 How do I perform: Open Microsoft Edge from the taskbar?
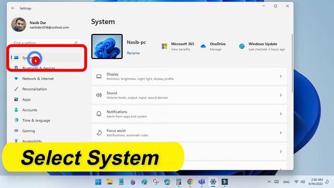coord(167,182)
